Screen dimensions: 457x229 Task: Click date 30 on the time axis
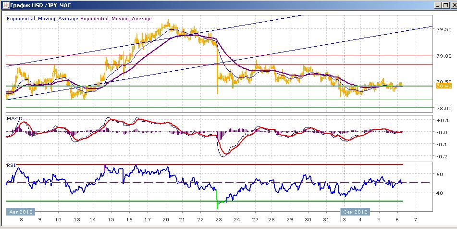(308, 220)
